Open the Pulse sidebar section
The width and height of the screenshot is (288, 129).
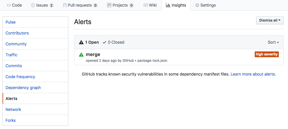[x=35, y=22]
